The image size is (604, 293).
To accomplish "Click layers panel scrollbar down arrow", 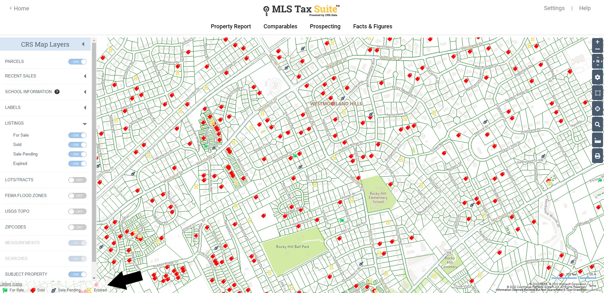I will (x=94, y=278).
